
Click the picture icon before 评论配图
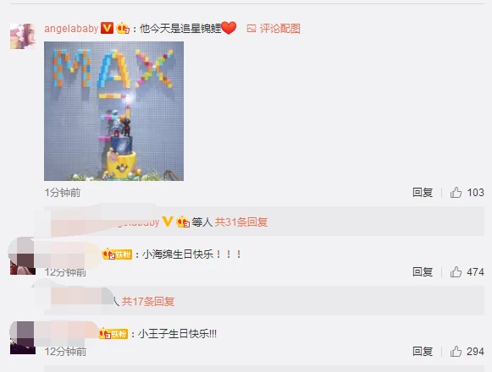(x=252, y=29)
